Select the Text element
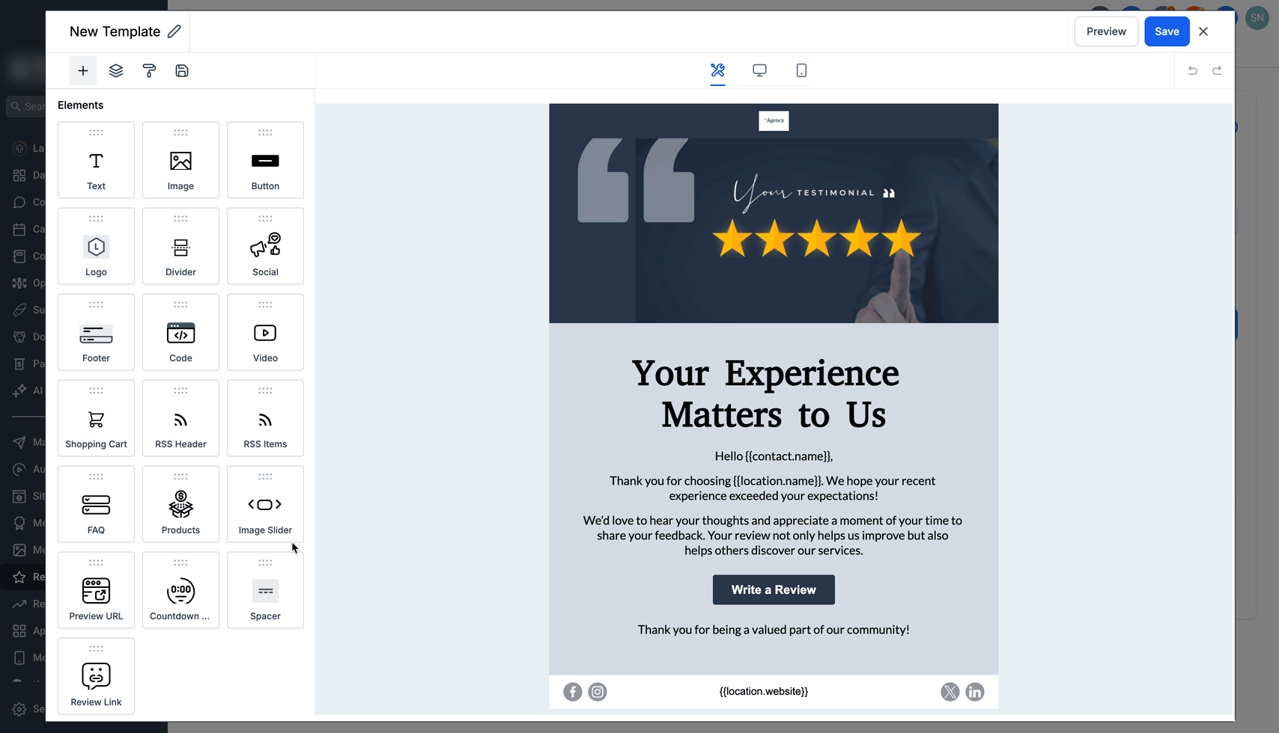 (x=96, y=160)
